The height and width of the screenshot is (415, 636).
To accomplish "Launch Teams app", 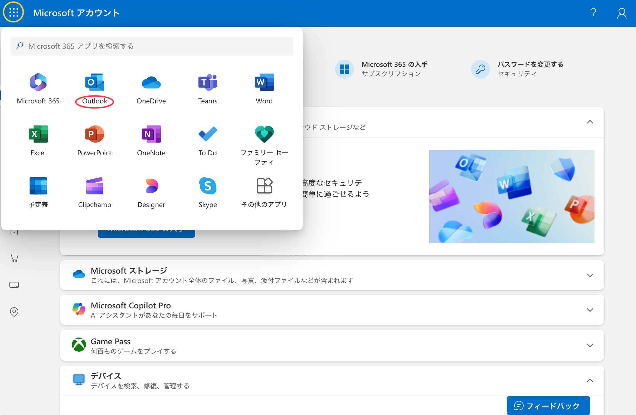I will click(x=208, y=89).
